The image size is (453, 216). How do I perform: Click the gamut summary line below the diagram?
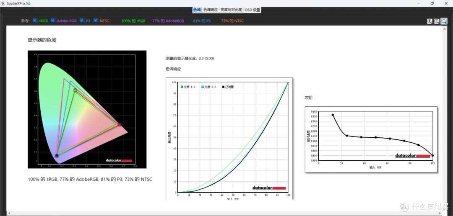tap(90, 180)
